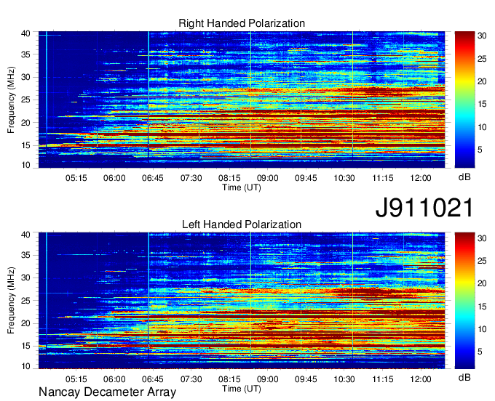Click the Left Handed Polarization title
The height and width of the screenshot is (401, 495).
tap(242, 224)
